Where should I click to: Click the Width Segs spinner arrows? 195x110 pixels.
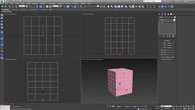tap(173, 52)
